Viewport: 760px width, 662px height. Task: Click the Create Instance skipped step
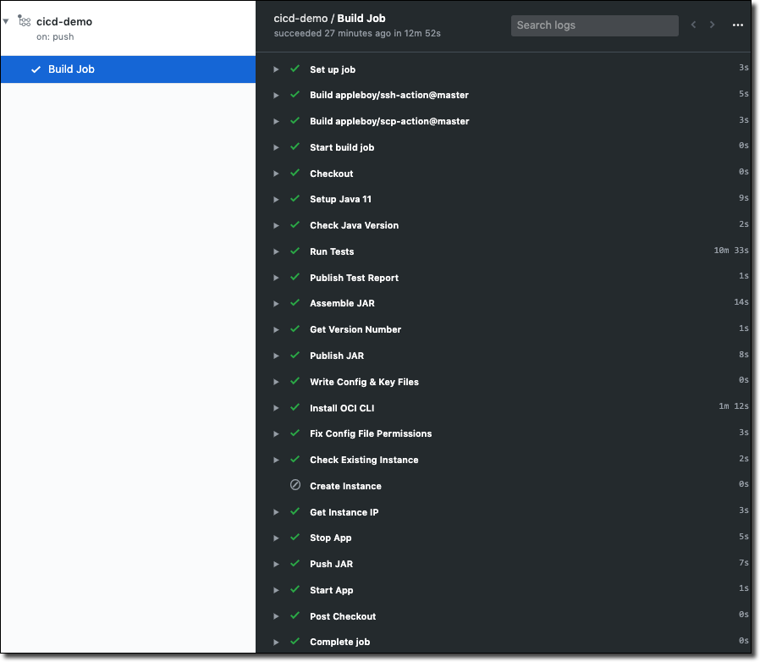point(345,486)
